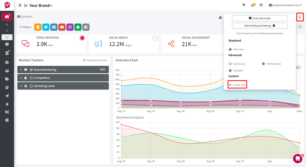Viewport: 306px width, 167px height.
Task: Open the tags sidebar icon
Action: pyautogui.click(x=7, y=79)
